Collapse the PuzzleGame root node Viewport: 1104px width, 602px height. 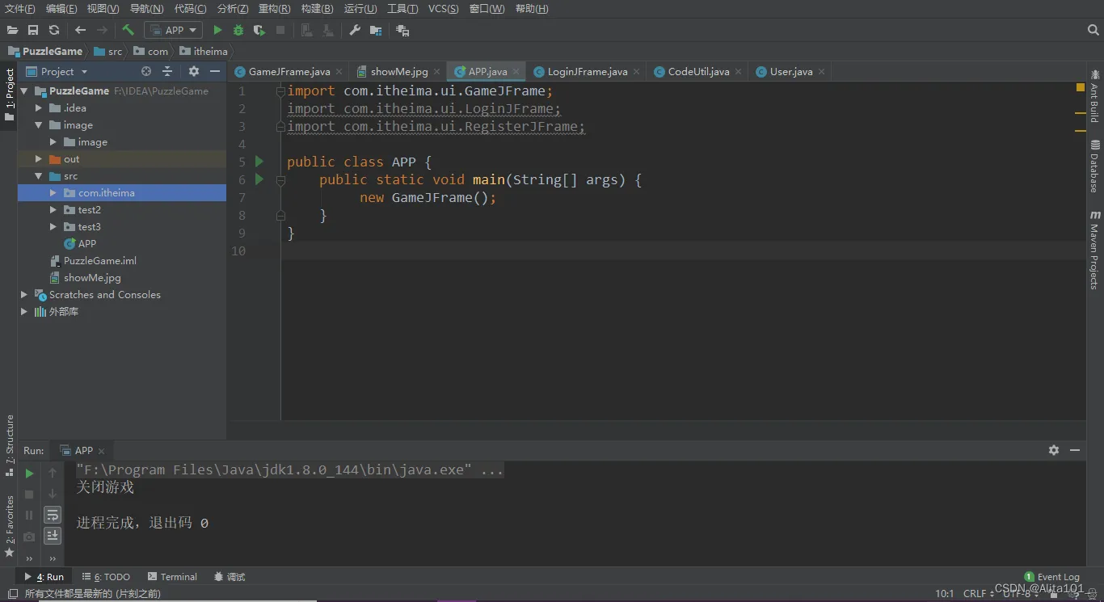click(24, 91)
